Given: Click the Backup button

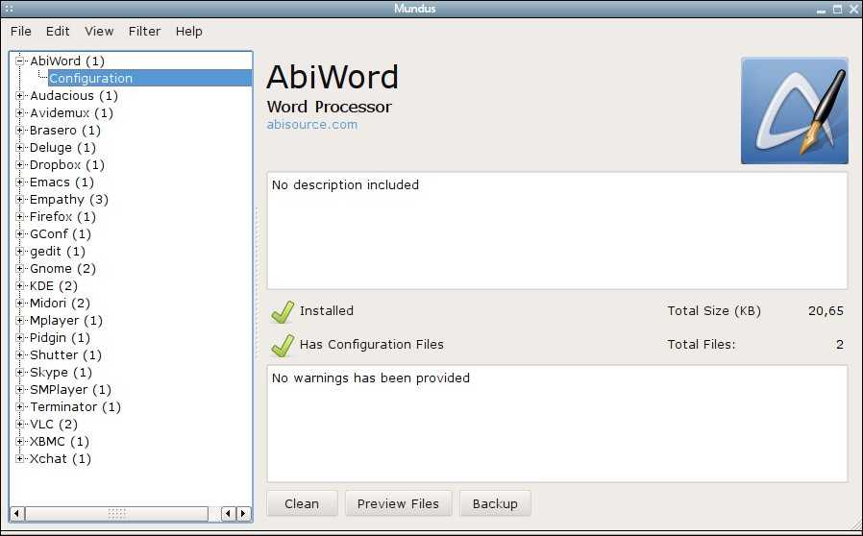Looking at the screenshot, I should (495, 503).
